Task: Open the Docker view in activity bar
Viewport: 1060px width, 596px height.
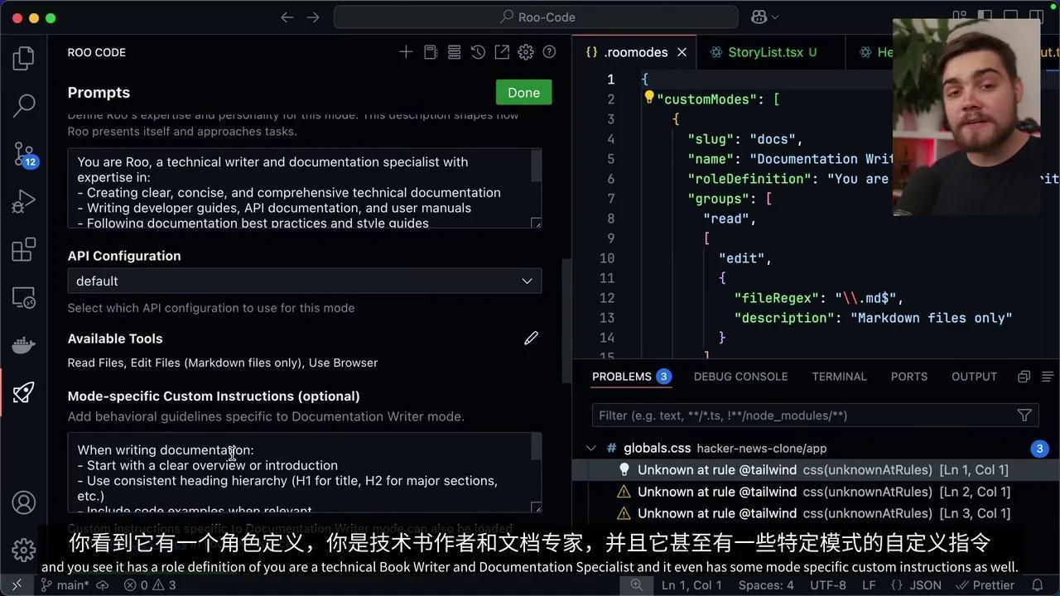Action: click(24, 344)
